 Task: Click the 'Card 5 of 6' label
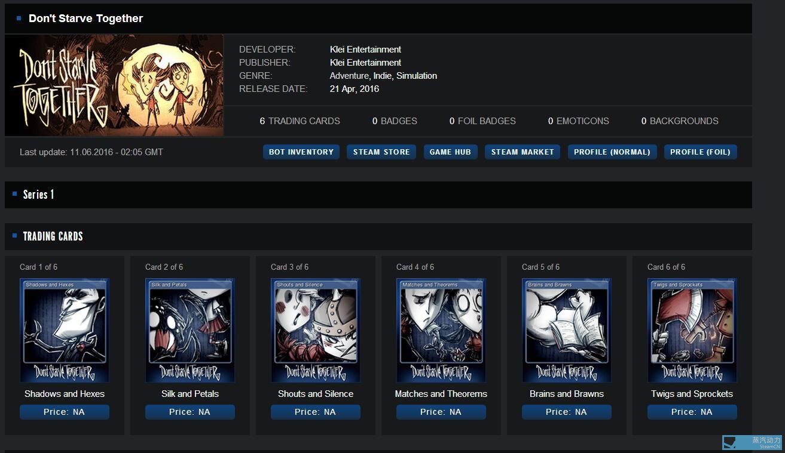point(541,267)
